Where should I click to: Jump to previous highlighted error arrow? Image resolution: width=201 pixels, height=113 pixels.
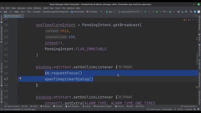[193, 20]
